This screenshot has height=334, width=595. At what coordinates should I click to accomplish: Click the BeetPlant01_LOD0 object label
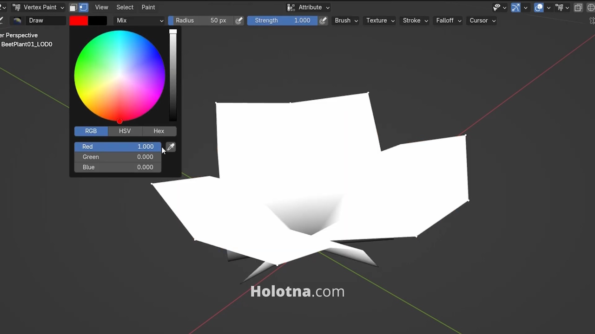click(26, 45)
